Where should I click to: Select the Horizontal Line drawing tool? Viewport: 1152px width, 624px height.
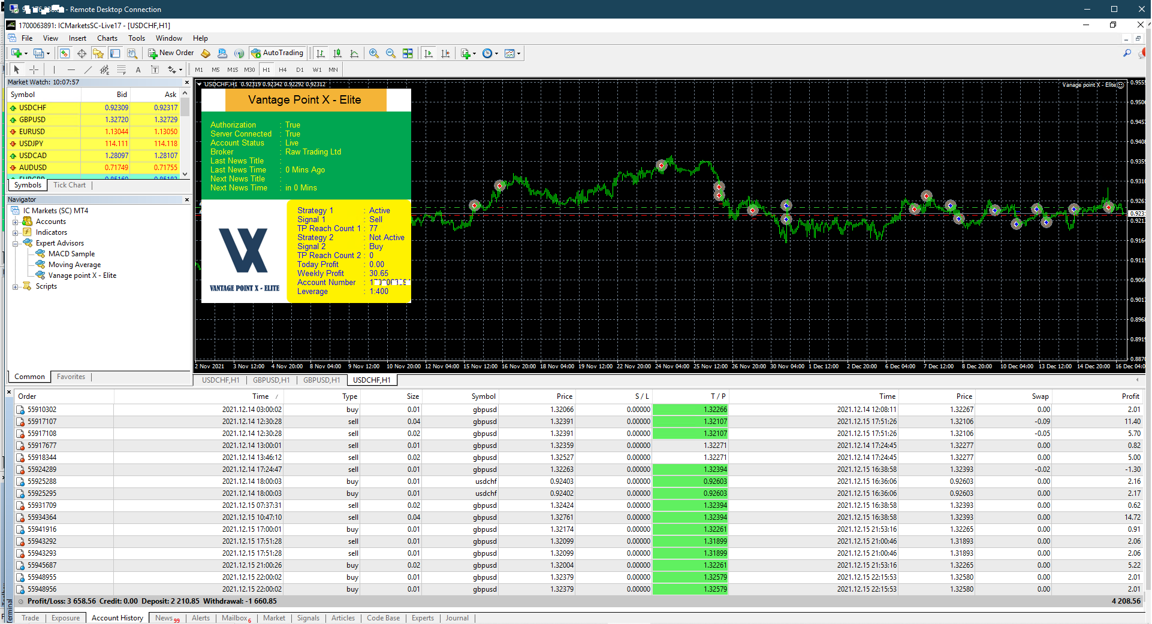(71, 69)
